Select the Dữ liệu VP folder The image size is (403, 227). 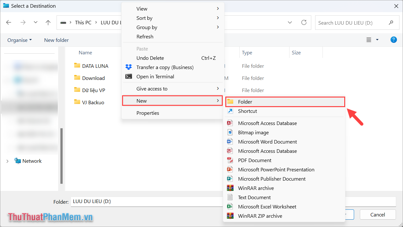pyautogui.click(x=94, y=90)
